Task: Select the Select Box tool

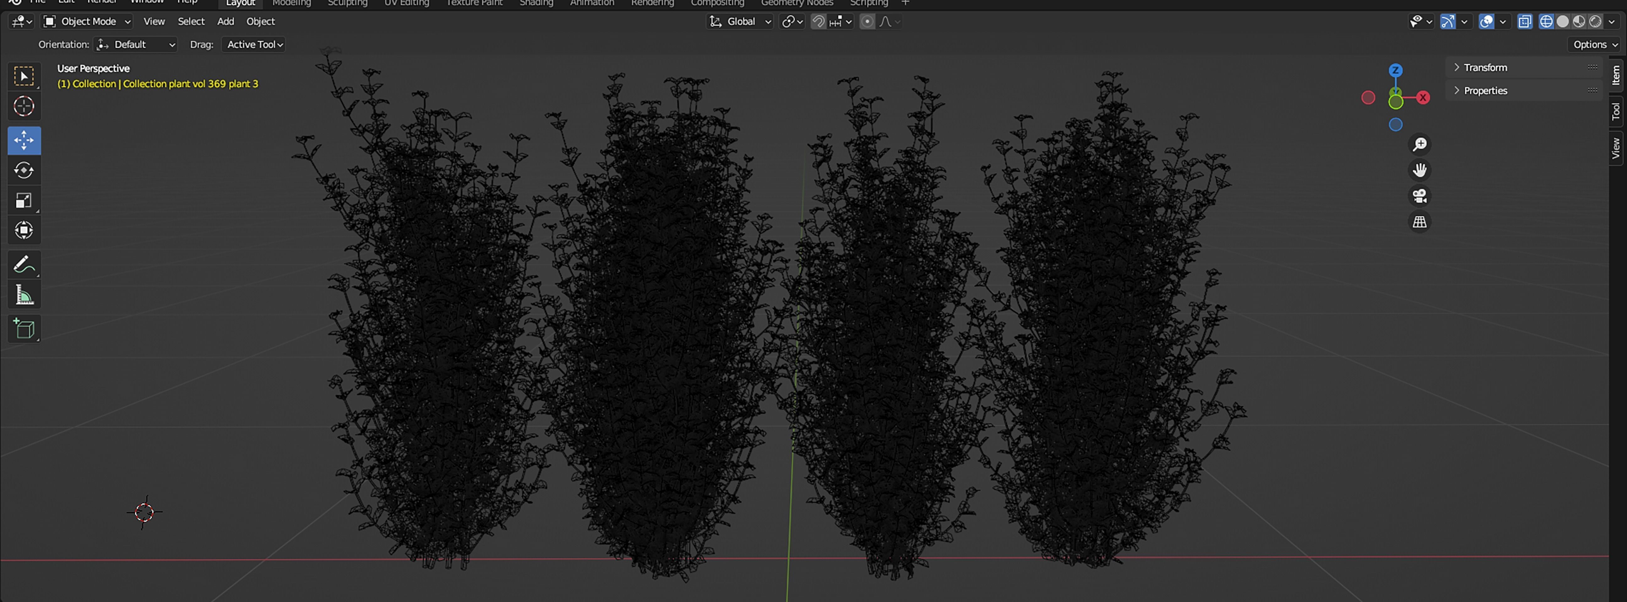Action: point(24,77)
